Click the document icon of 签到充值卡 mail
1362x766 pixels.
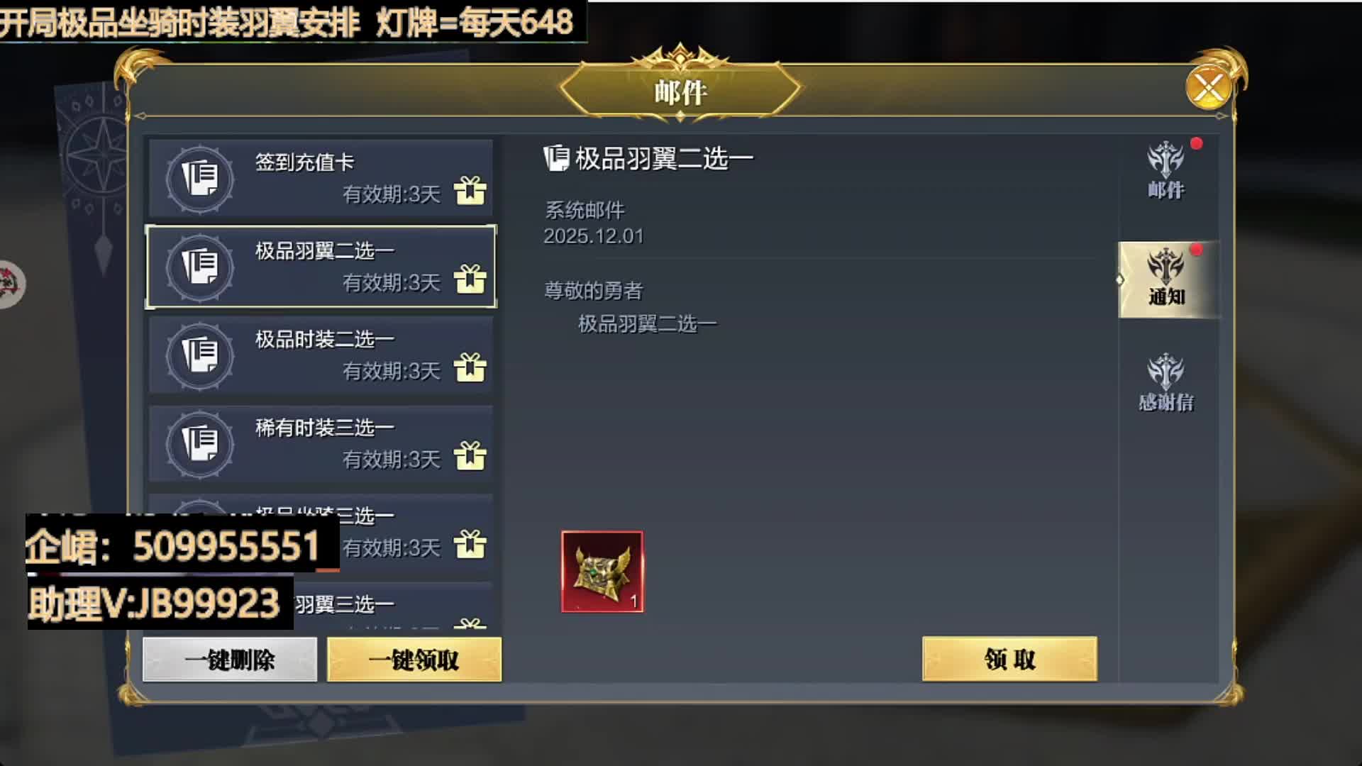click(200, 179)
